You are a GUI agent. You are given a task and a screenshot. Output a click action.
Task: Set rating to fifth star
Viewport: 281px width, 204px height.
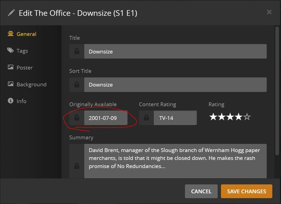(x=247, y=117)
